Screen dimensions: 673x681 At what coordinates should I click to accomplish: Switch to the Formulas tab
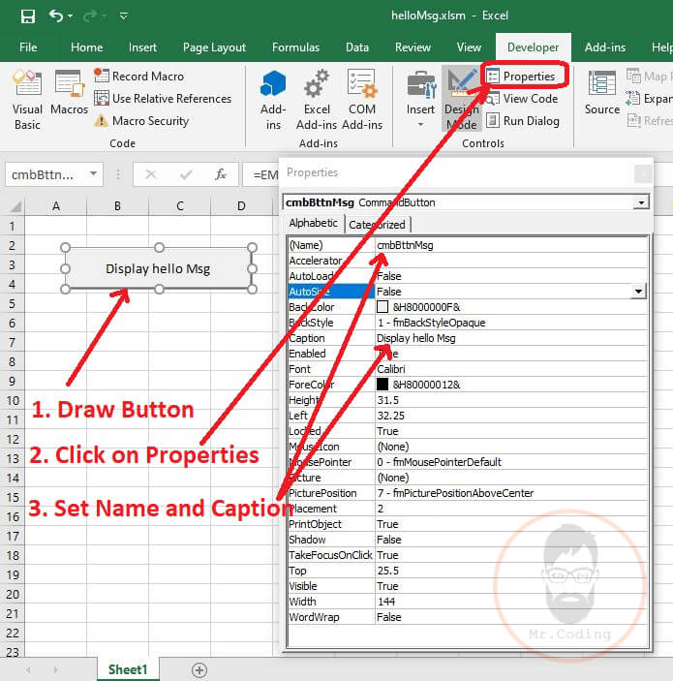[x=295, y=47]
